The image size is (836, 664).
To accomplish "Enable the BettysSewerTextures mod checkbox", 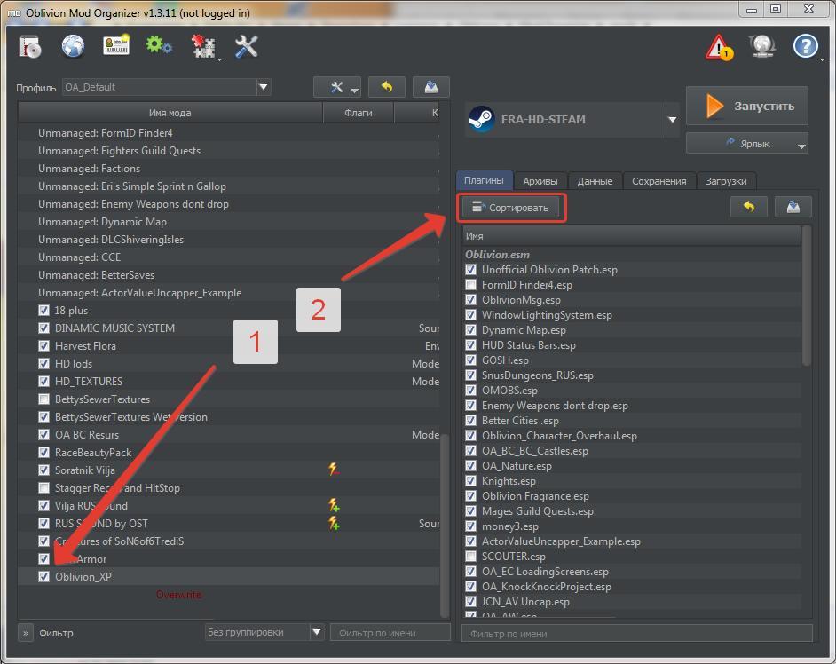I will (x=44, y=399).
